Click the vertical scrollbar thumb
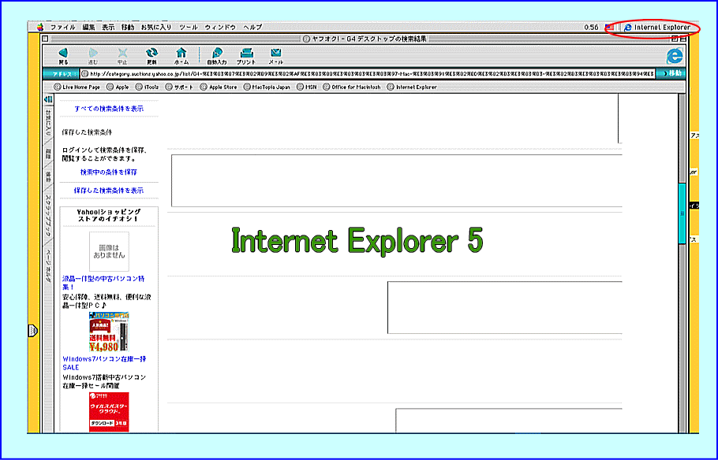This screenshot has width=718, height=460. (682, 213)
